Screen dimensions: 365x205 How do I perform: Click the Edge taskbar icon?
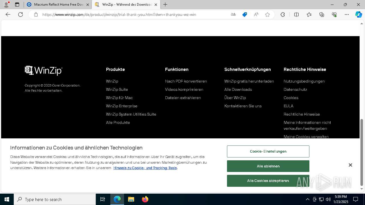117,199
